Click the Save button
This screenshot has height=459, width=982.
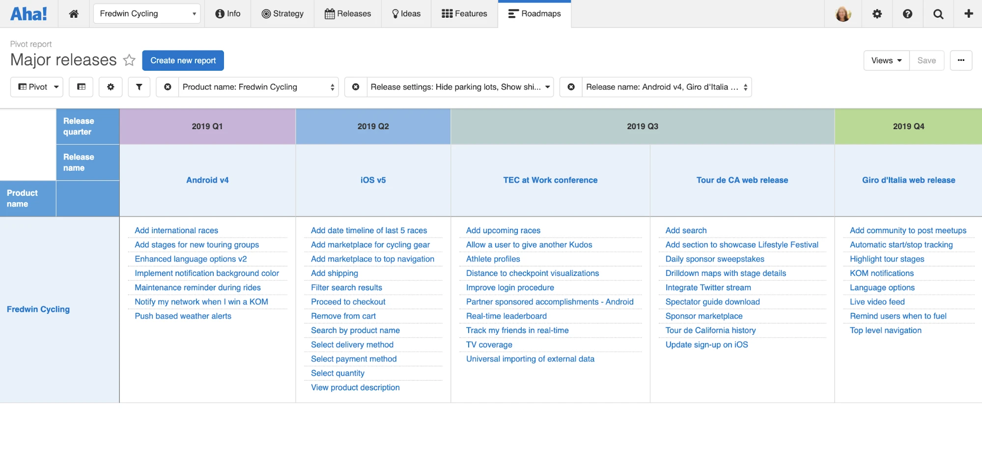pos(926,60)
